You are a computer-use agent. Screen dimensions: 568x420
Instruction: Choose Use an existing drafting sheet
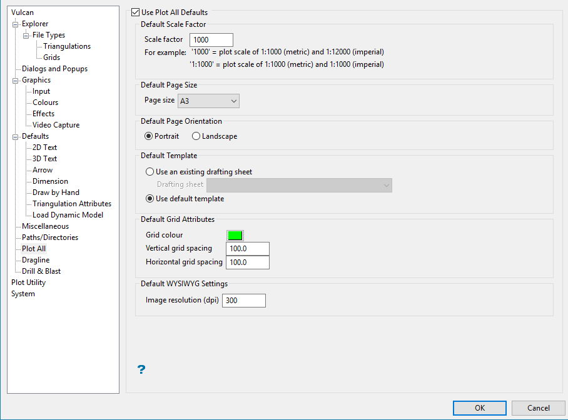150,172
